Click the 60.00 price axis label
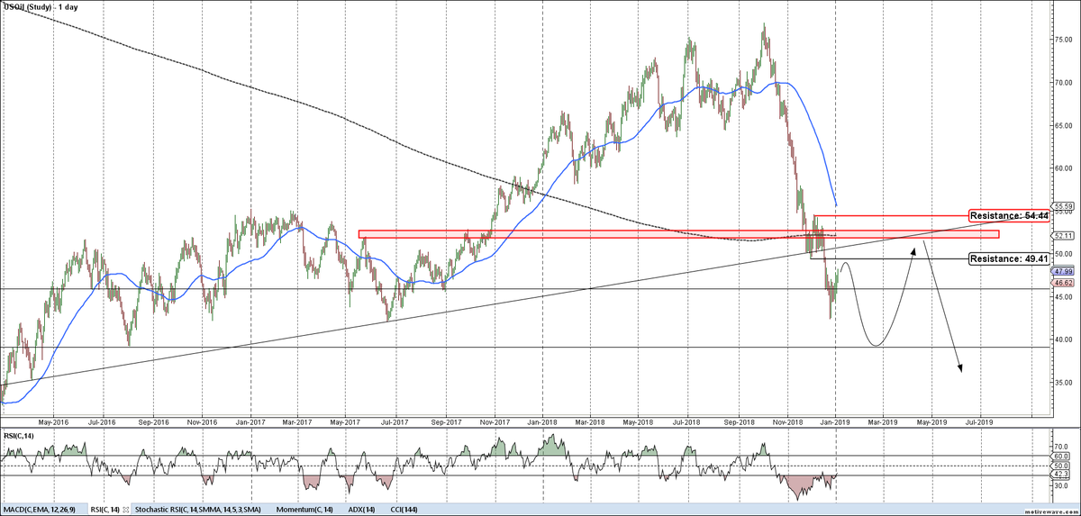Screen dimensions: 1081x516 click(1062, 168)
